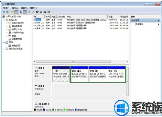The width and height of the screenshot is (162, 117).
Task: Click the black X delete toolbar icon
Action: coord(33,12)
